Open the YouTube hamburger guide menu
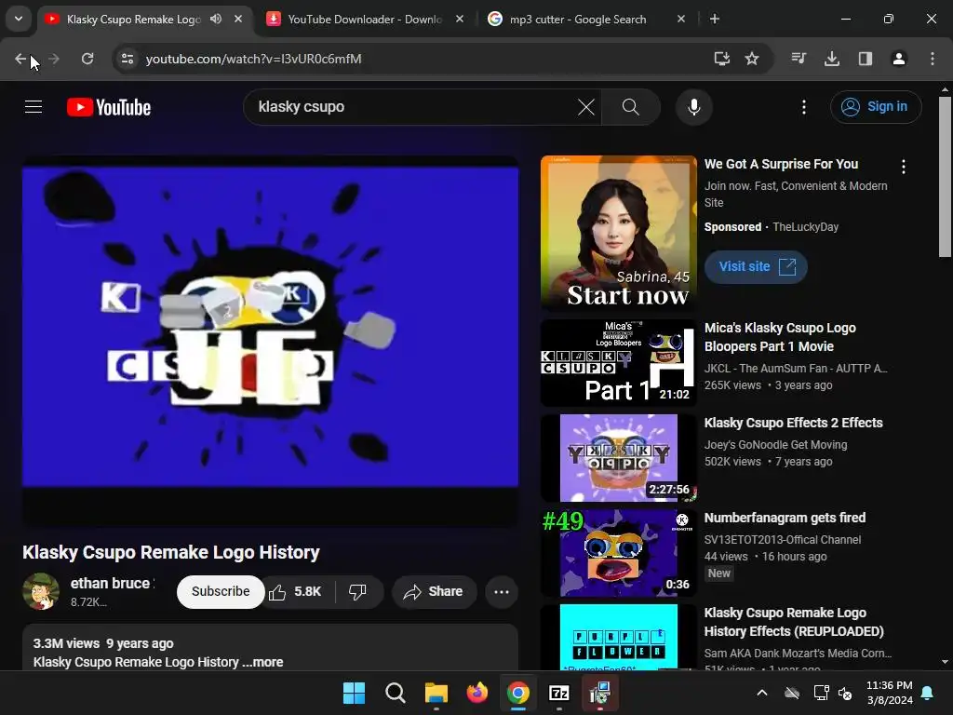This screenshot has width=953, height=715. click(x=34, y=107)
